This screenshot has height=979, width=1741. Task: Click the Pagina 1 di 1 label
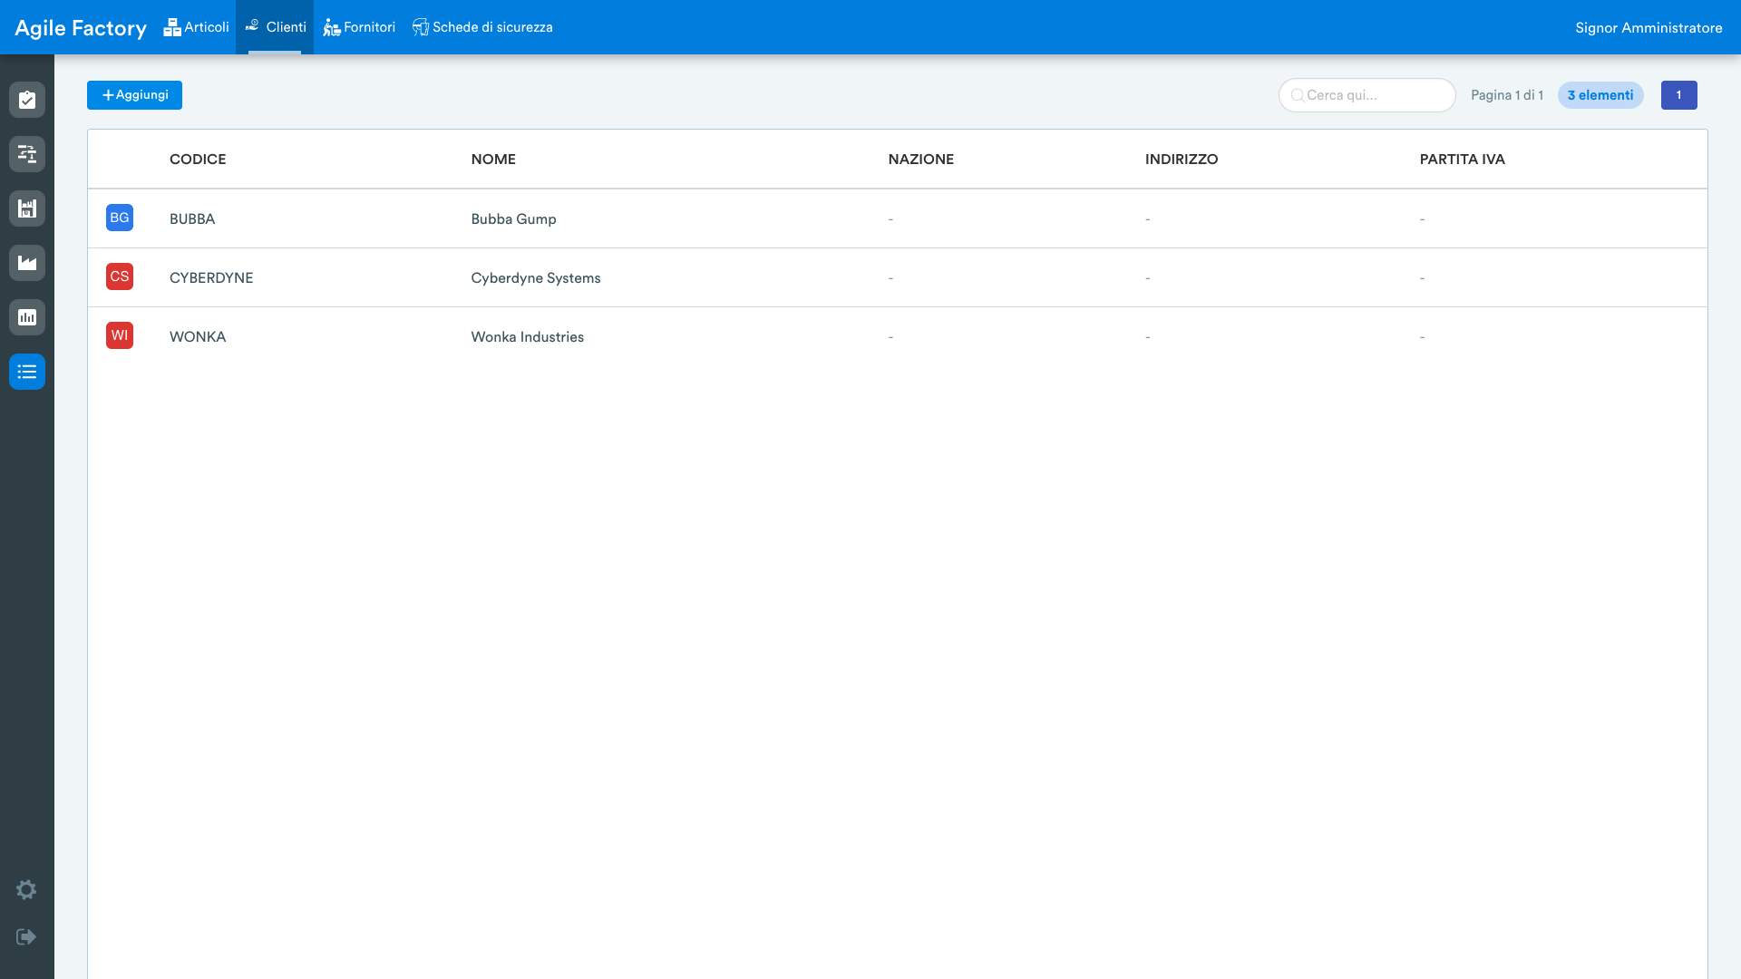tap(1507, 95)
